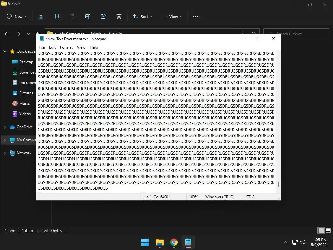Open the View dropdown in Explorer toolbar
The width and height of the screenshot is (333, 250).
pyautogui.click(x=172, y=16)
